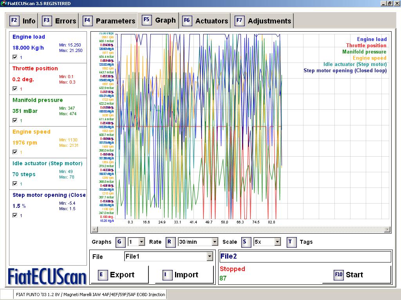This screenshot has width=401, height=300.
Task: Click the graph scrollbar left arrow
Action: (95, 229)
